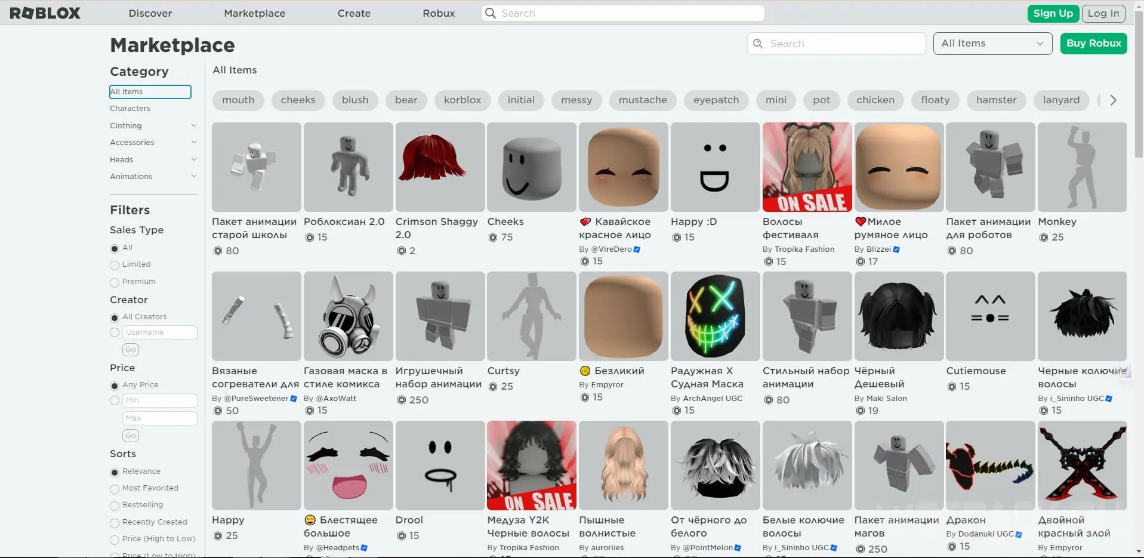Apply creator filter with its Go button
The width and height of the screenshot is (1144, 558).
pos(131,350)
